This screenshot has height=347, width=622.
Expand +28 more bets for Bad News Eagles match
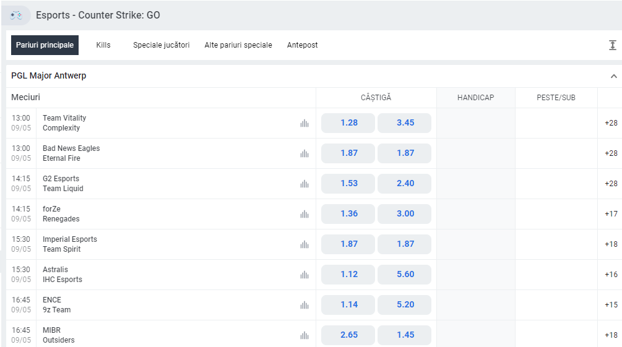(x=611, y=153)
